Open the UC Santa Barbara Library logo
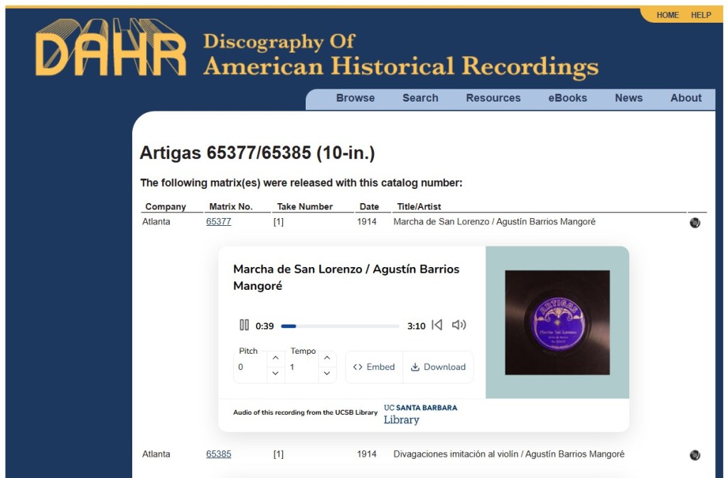 [420, 414]
